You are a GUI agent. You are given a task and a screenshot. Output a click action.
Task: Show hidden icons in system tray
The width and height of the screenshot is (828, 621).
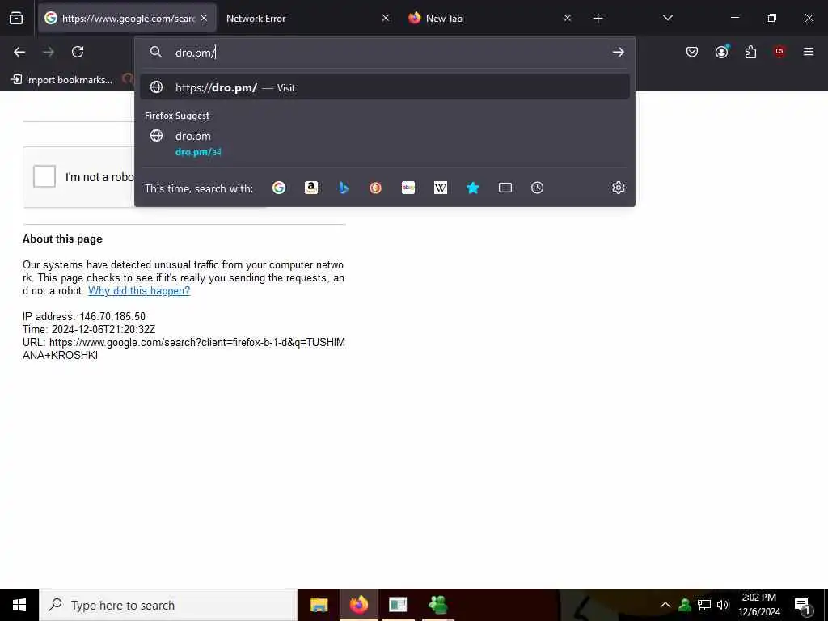tap(665, 605)
